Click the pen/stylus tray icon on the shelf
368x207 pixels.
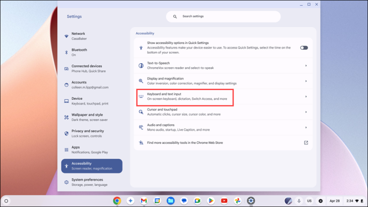pyautogui.click(x=288, y=201)
